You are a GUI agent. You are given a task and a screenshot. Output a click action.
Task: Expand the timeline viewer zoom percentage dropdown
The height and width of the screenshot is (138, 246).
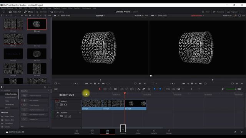pyautogui.click(x=154, y=15)
